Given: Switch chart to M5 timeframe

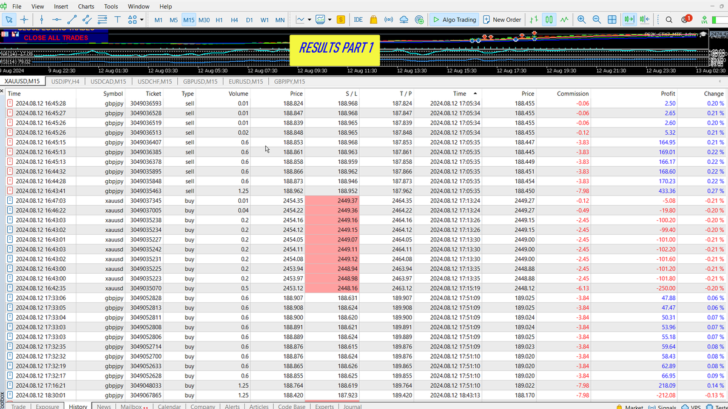Looking at the screenshot, I should pyautogui.click(x=174, y=20).
